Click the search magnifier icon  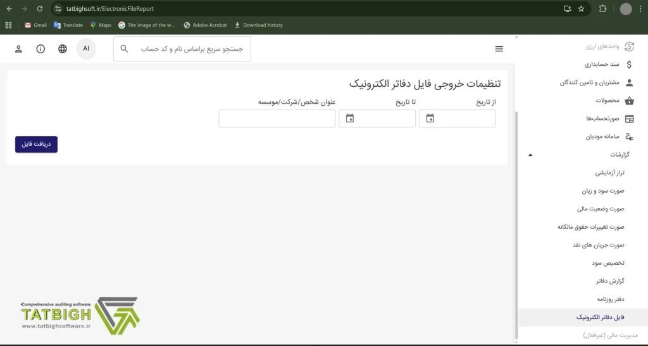(124, 49)
